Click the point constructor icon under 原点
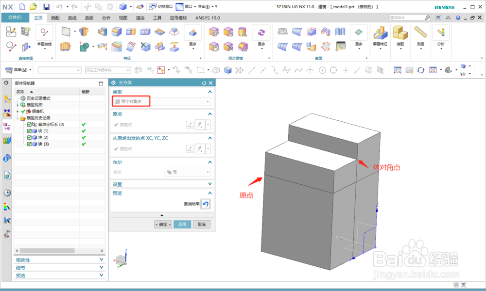The image size is (486, 291). 190,125
